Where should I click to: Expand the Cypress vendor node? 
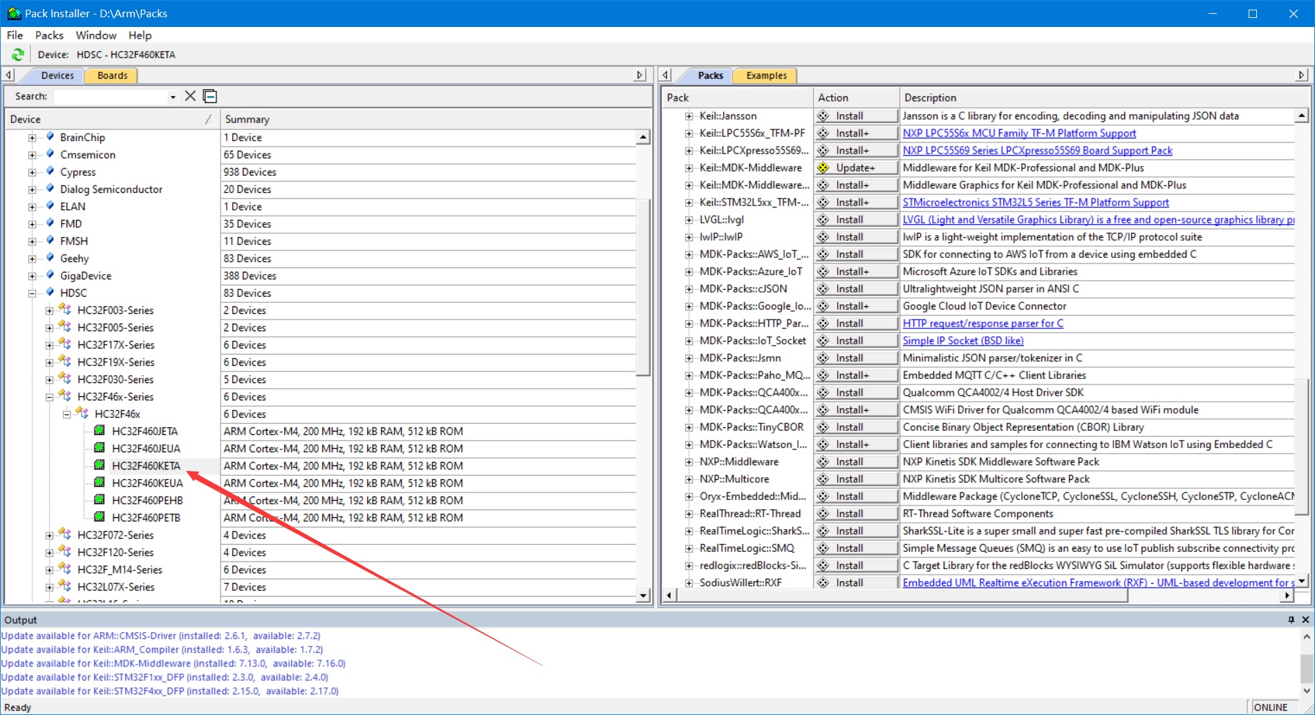click(32, 172)
